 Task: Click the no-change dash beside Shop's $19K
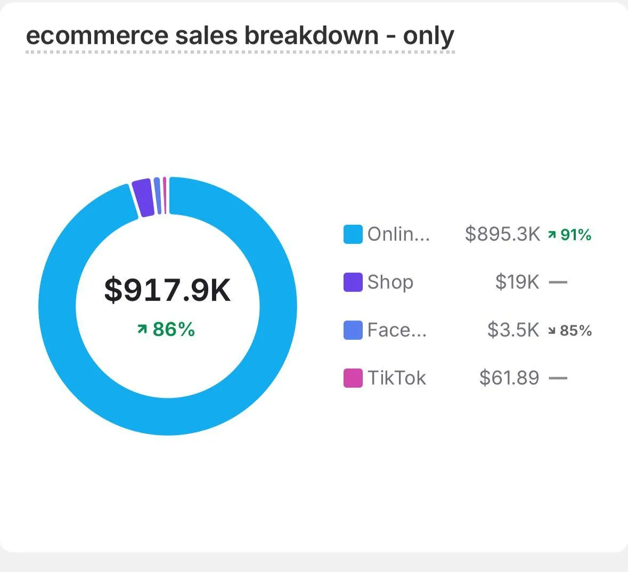[x=558, y=282]
